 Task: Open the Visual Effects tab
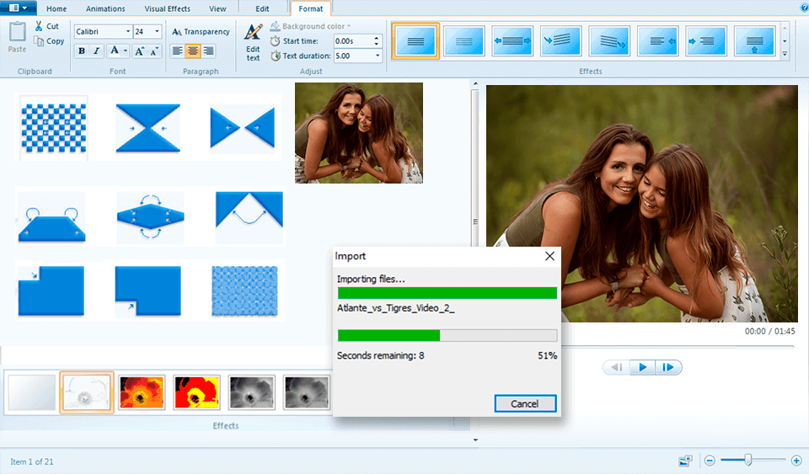167,8
